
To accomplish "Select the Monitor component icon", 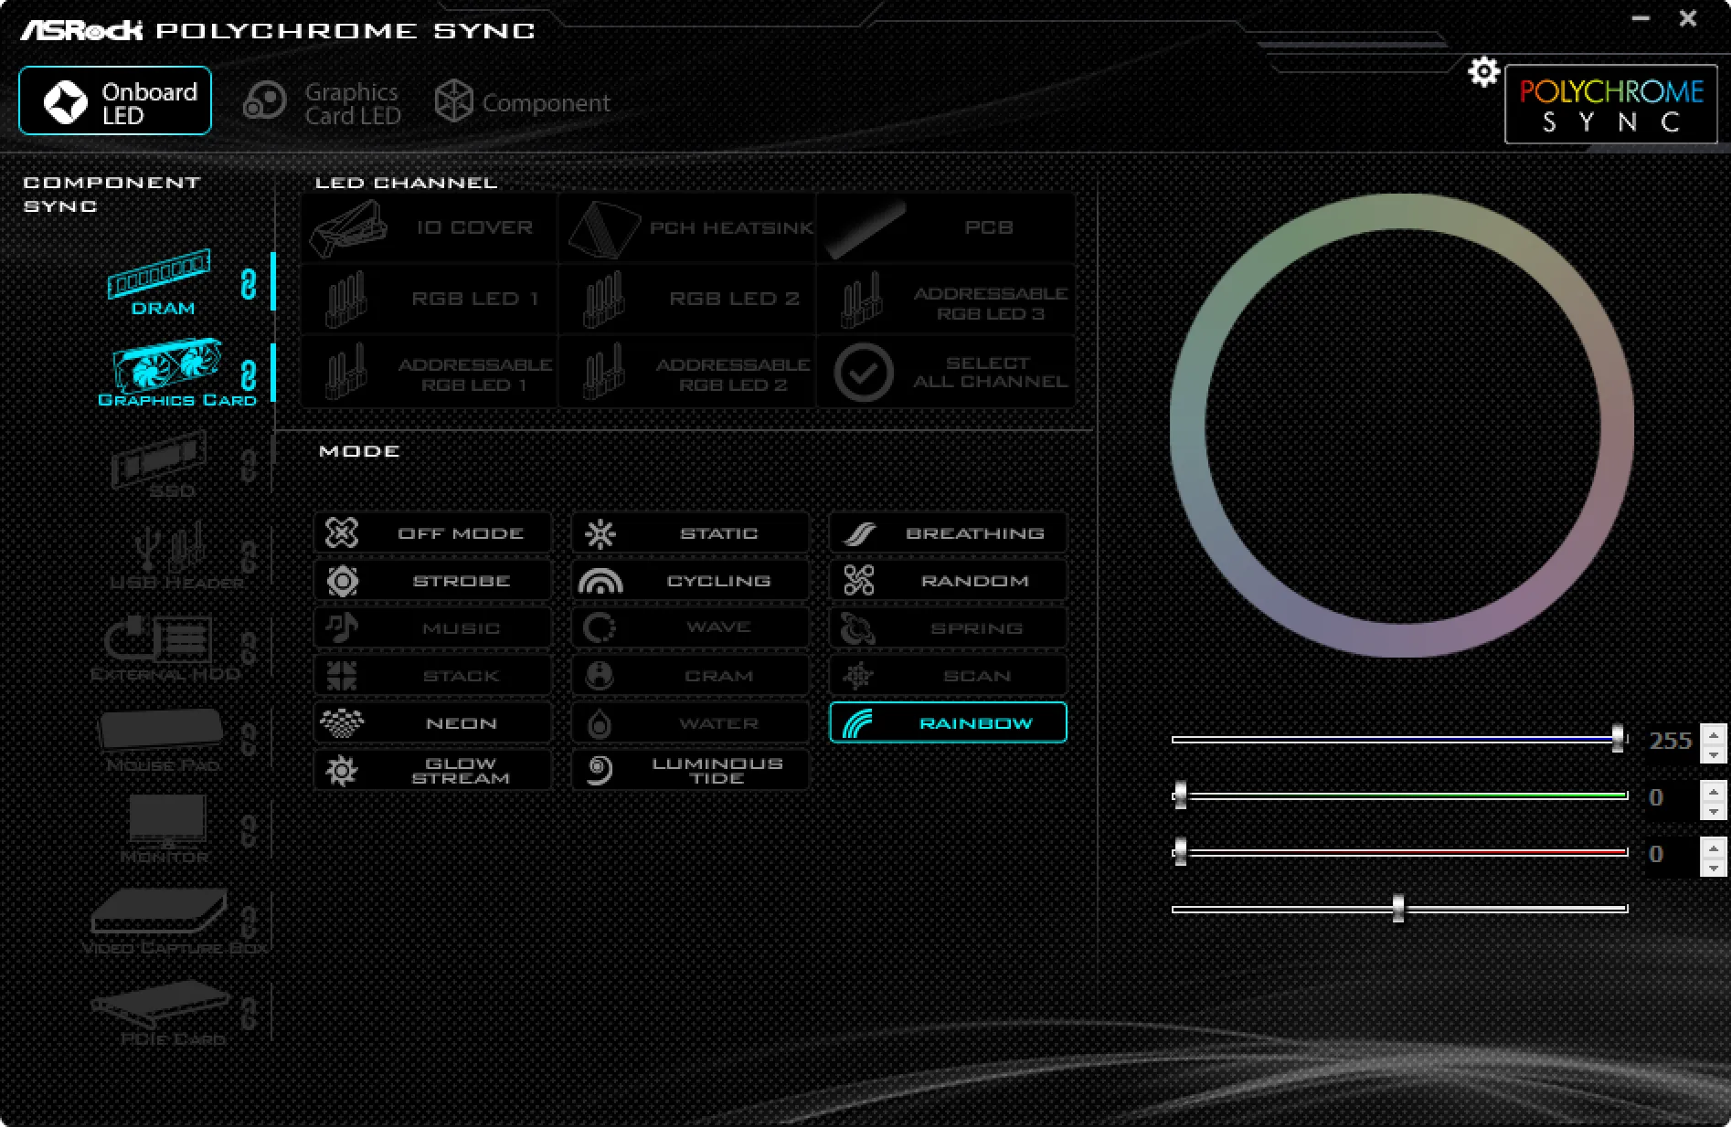I will [167, 820].
